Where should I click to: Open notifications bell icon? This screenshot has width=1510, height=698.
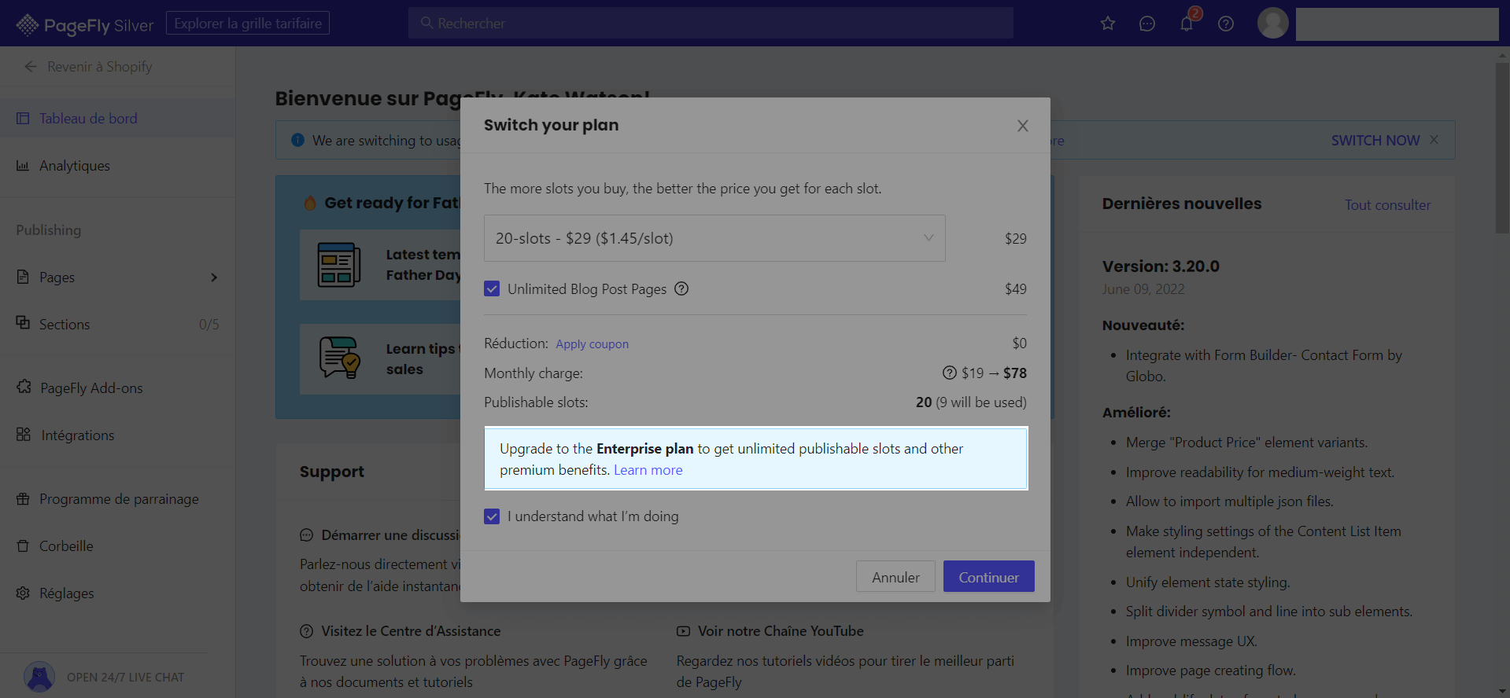[1187, 24]
